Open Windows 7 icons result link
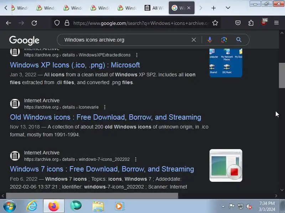Viewport: 285px width, 213px height. [x=102, y=169]
